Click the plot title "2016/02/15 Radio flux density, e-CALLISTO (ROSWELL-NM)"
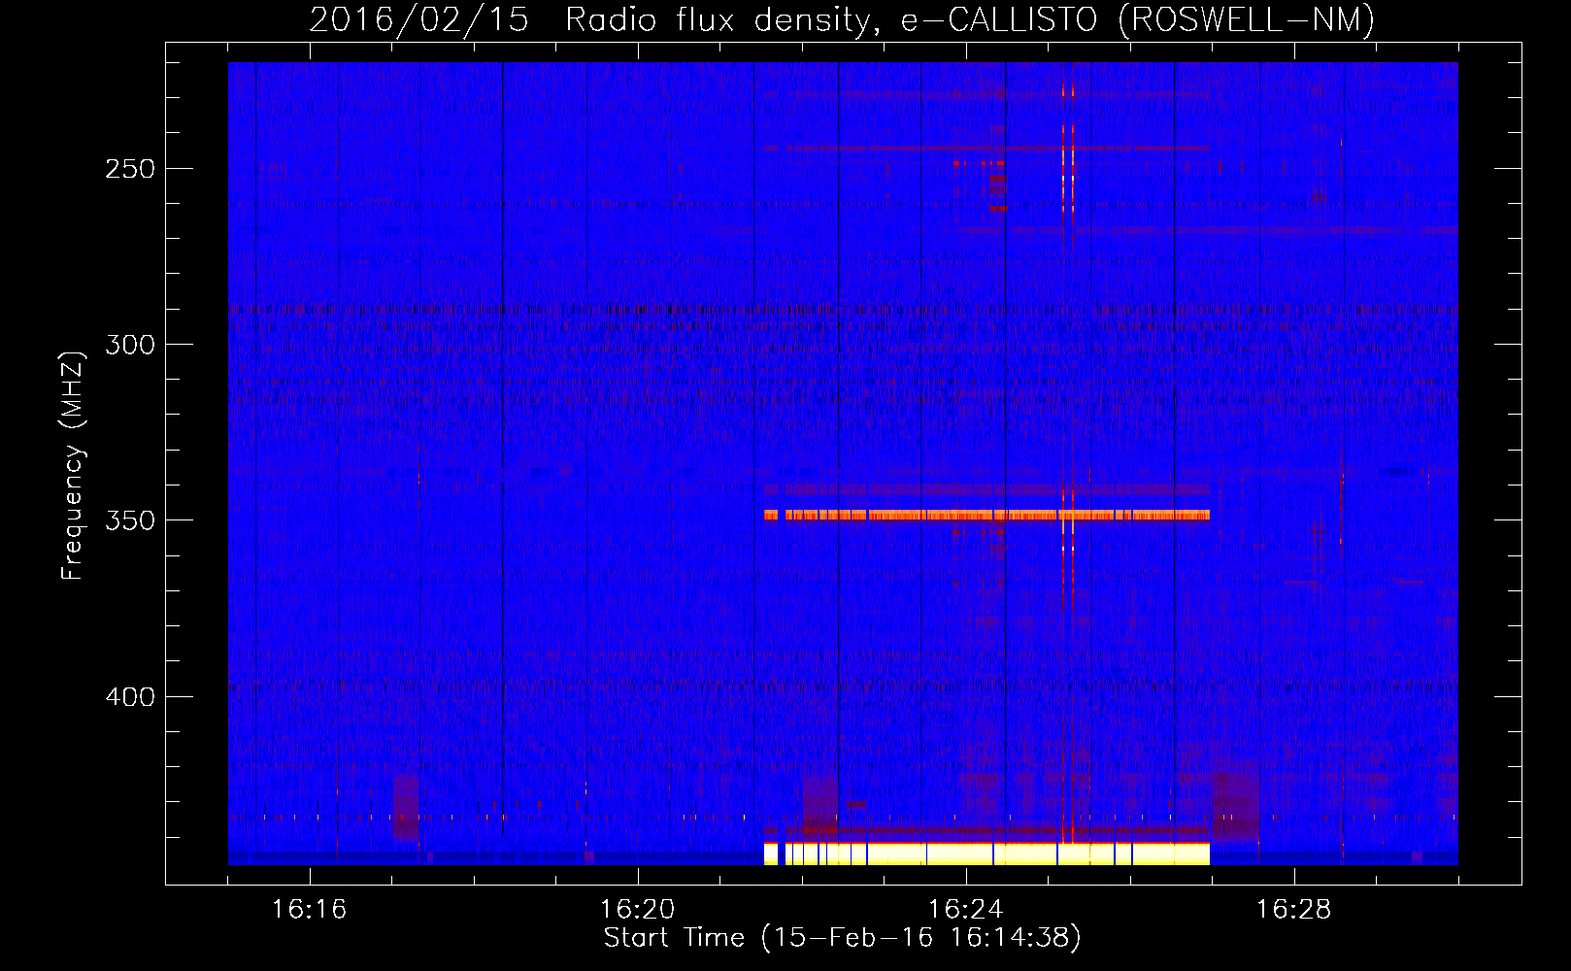 point(842,20)
